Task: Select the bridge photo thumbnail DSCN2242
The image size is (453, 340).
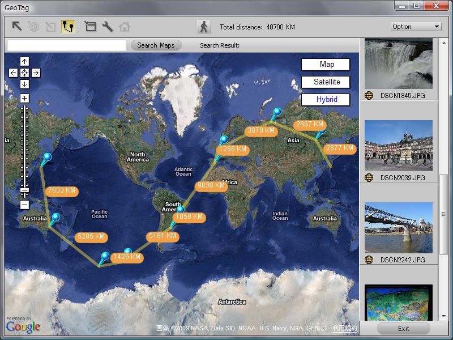Action: (399, 228)
